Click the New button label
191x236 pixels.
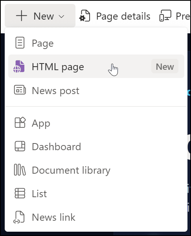click(44, 16)
